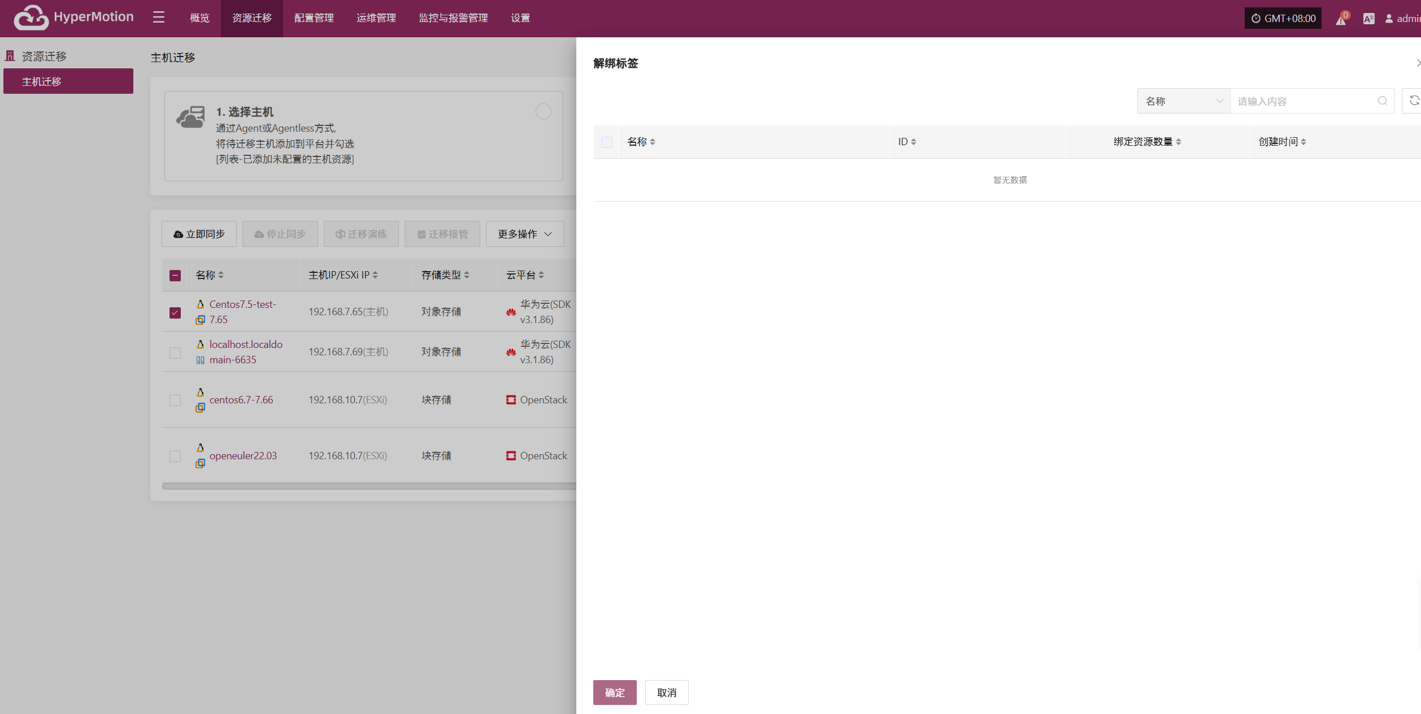Uncheck the Centos7.5-test-7.65 row checkbox
The width and height of the screenshot is (1421, 714).
pyautogui.click(x=175, y=313)
